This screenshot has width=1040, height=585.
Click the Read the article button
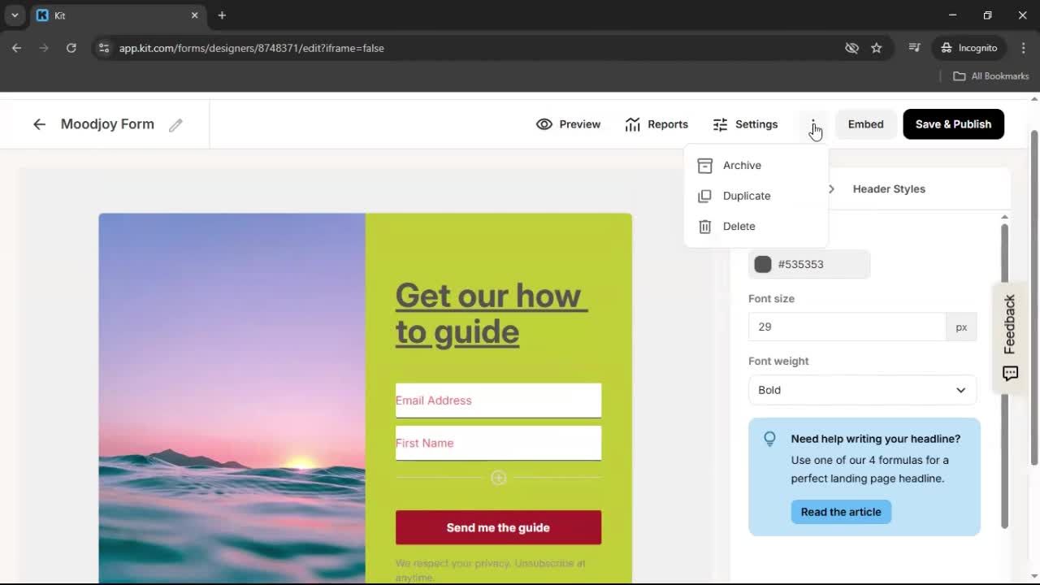point(841,511)
